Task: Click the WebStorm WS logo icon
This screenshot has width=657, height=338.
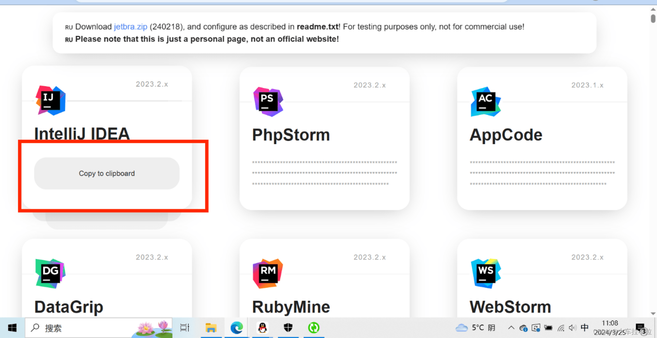Action: coord(486,274)
